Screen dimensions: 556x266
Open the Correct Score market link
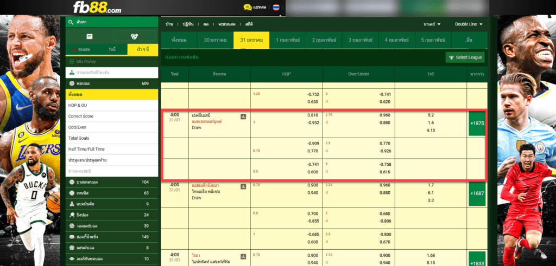(x=112, y=116)
